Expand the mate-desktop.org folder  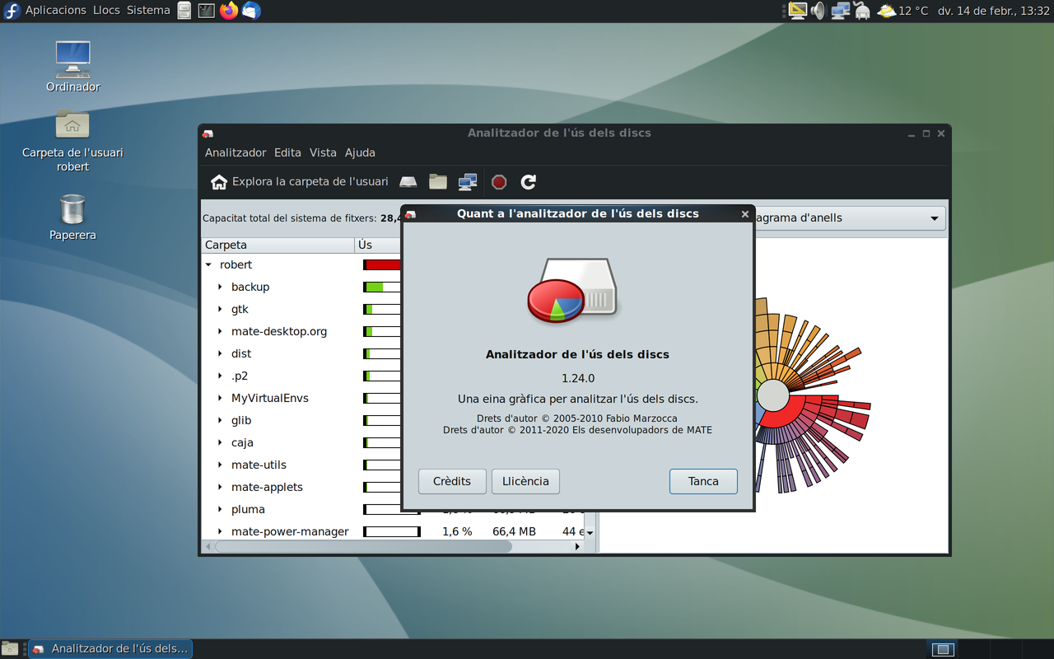tap(220, 332)
